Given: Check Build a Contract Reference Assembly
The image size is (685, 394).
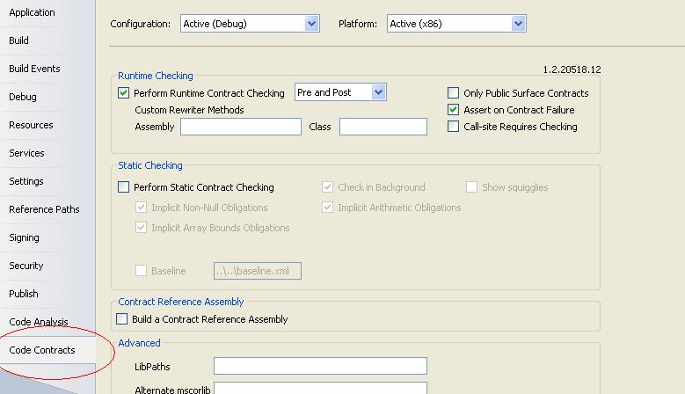Looking at the screenshot, I should click(x=123, y=319).
